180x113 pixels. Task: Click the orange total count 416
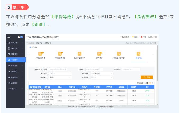pos(150,83)
